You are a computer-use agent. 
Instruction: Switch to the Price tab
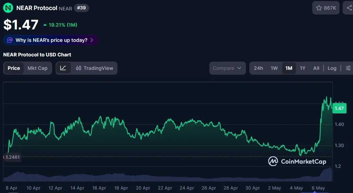coord(14,68)
